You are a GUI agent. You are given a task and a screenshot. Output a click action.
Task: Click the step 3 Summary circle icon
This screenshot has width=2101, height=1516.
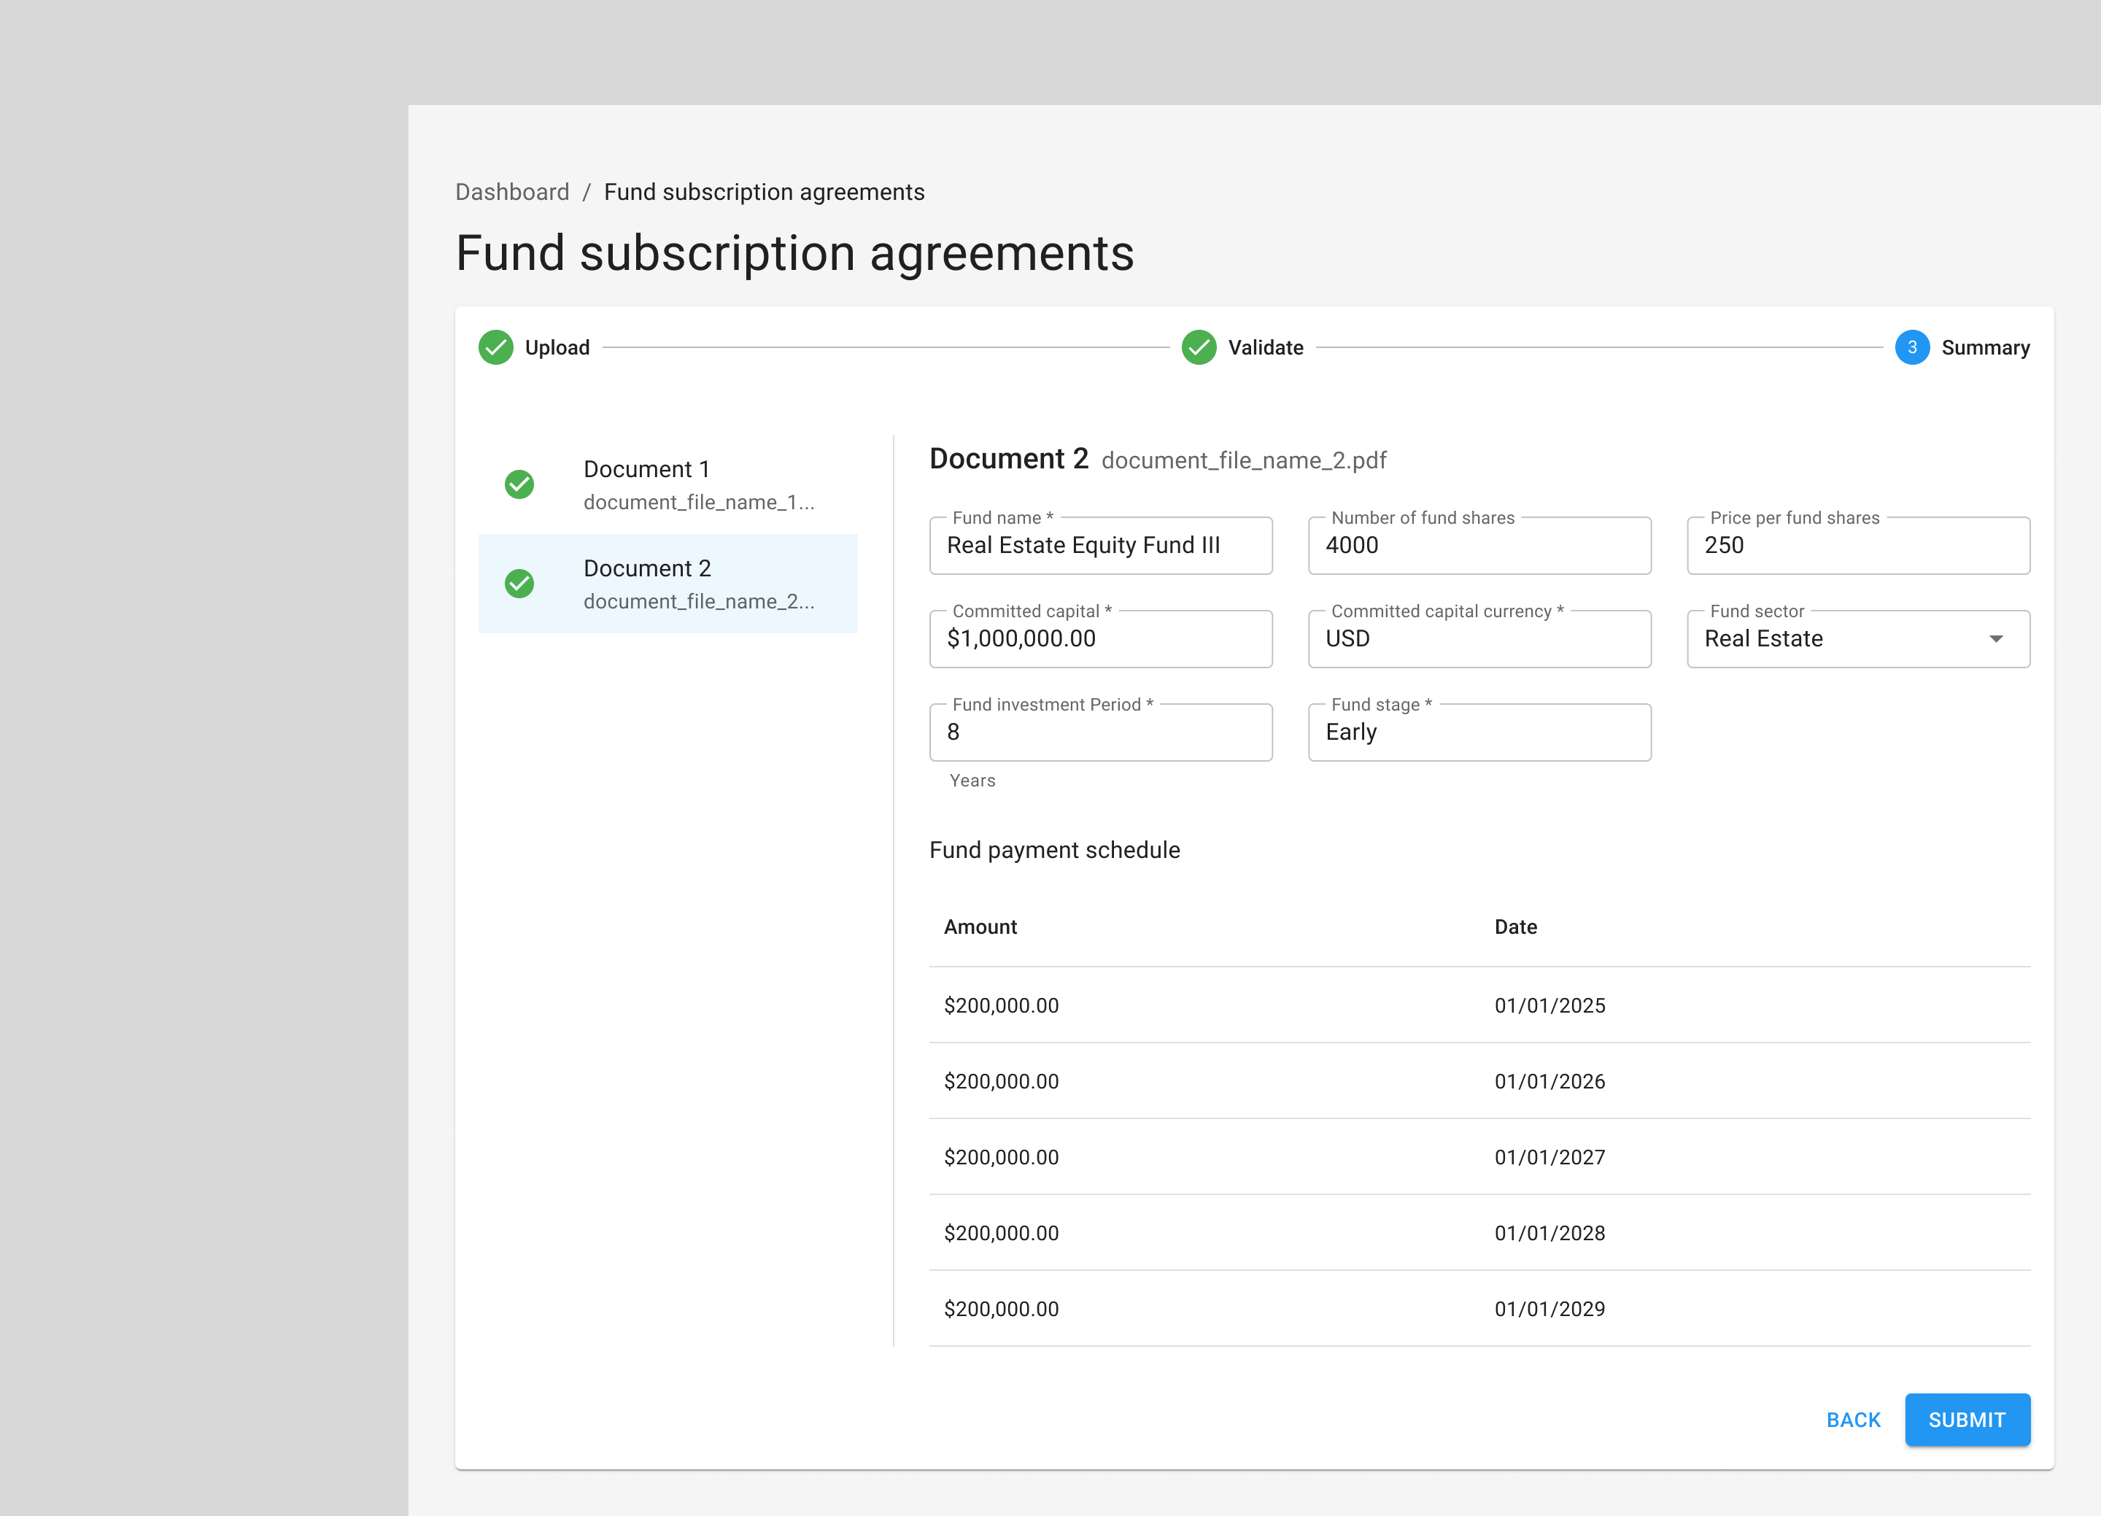[1912, 347]
